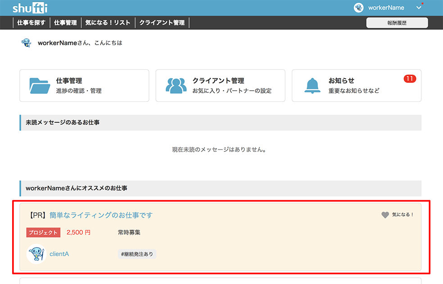Expand the workerName account dropdown chevron
Viewport: 443px width, 284px height.
[x=419, y=8]
